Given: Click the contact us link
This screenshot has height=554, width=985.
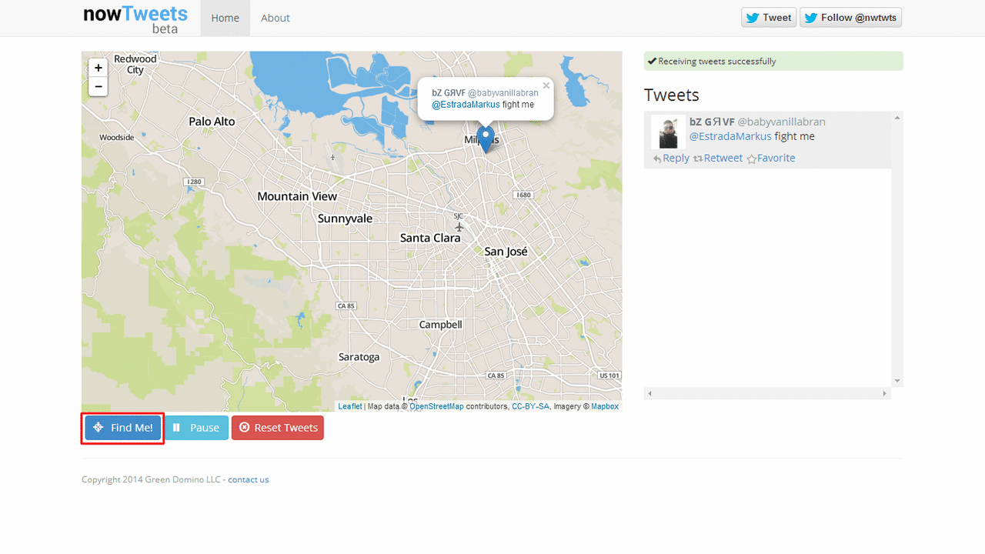Looking at the screenshot, I should point(249,479).
